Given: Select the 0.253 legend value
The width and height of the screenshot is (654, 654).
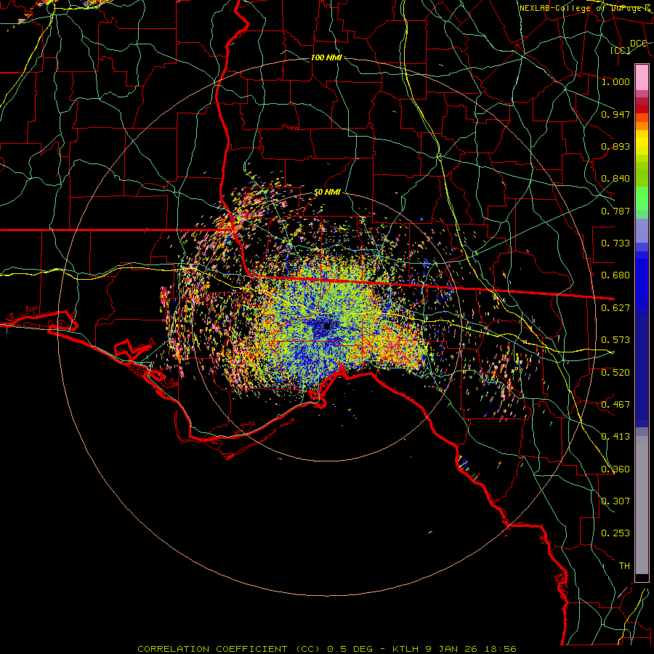Looking at the screenshot, I should 615,533.
